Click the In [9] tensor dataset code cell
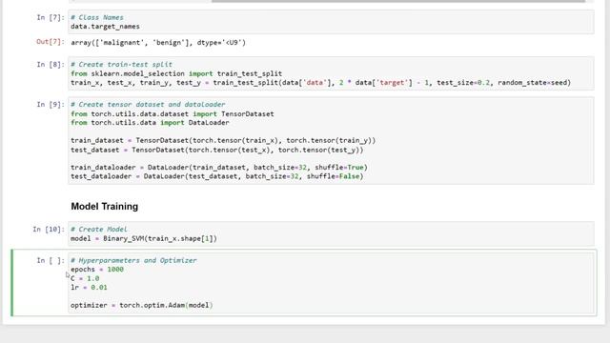 [x=331, y=140]
